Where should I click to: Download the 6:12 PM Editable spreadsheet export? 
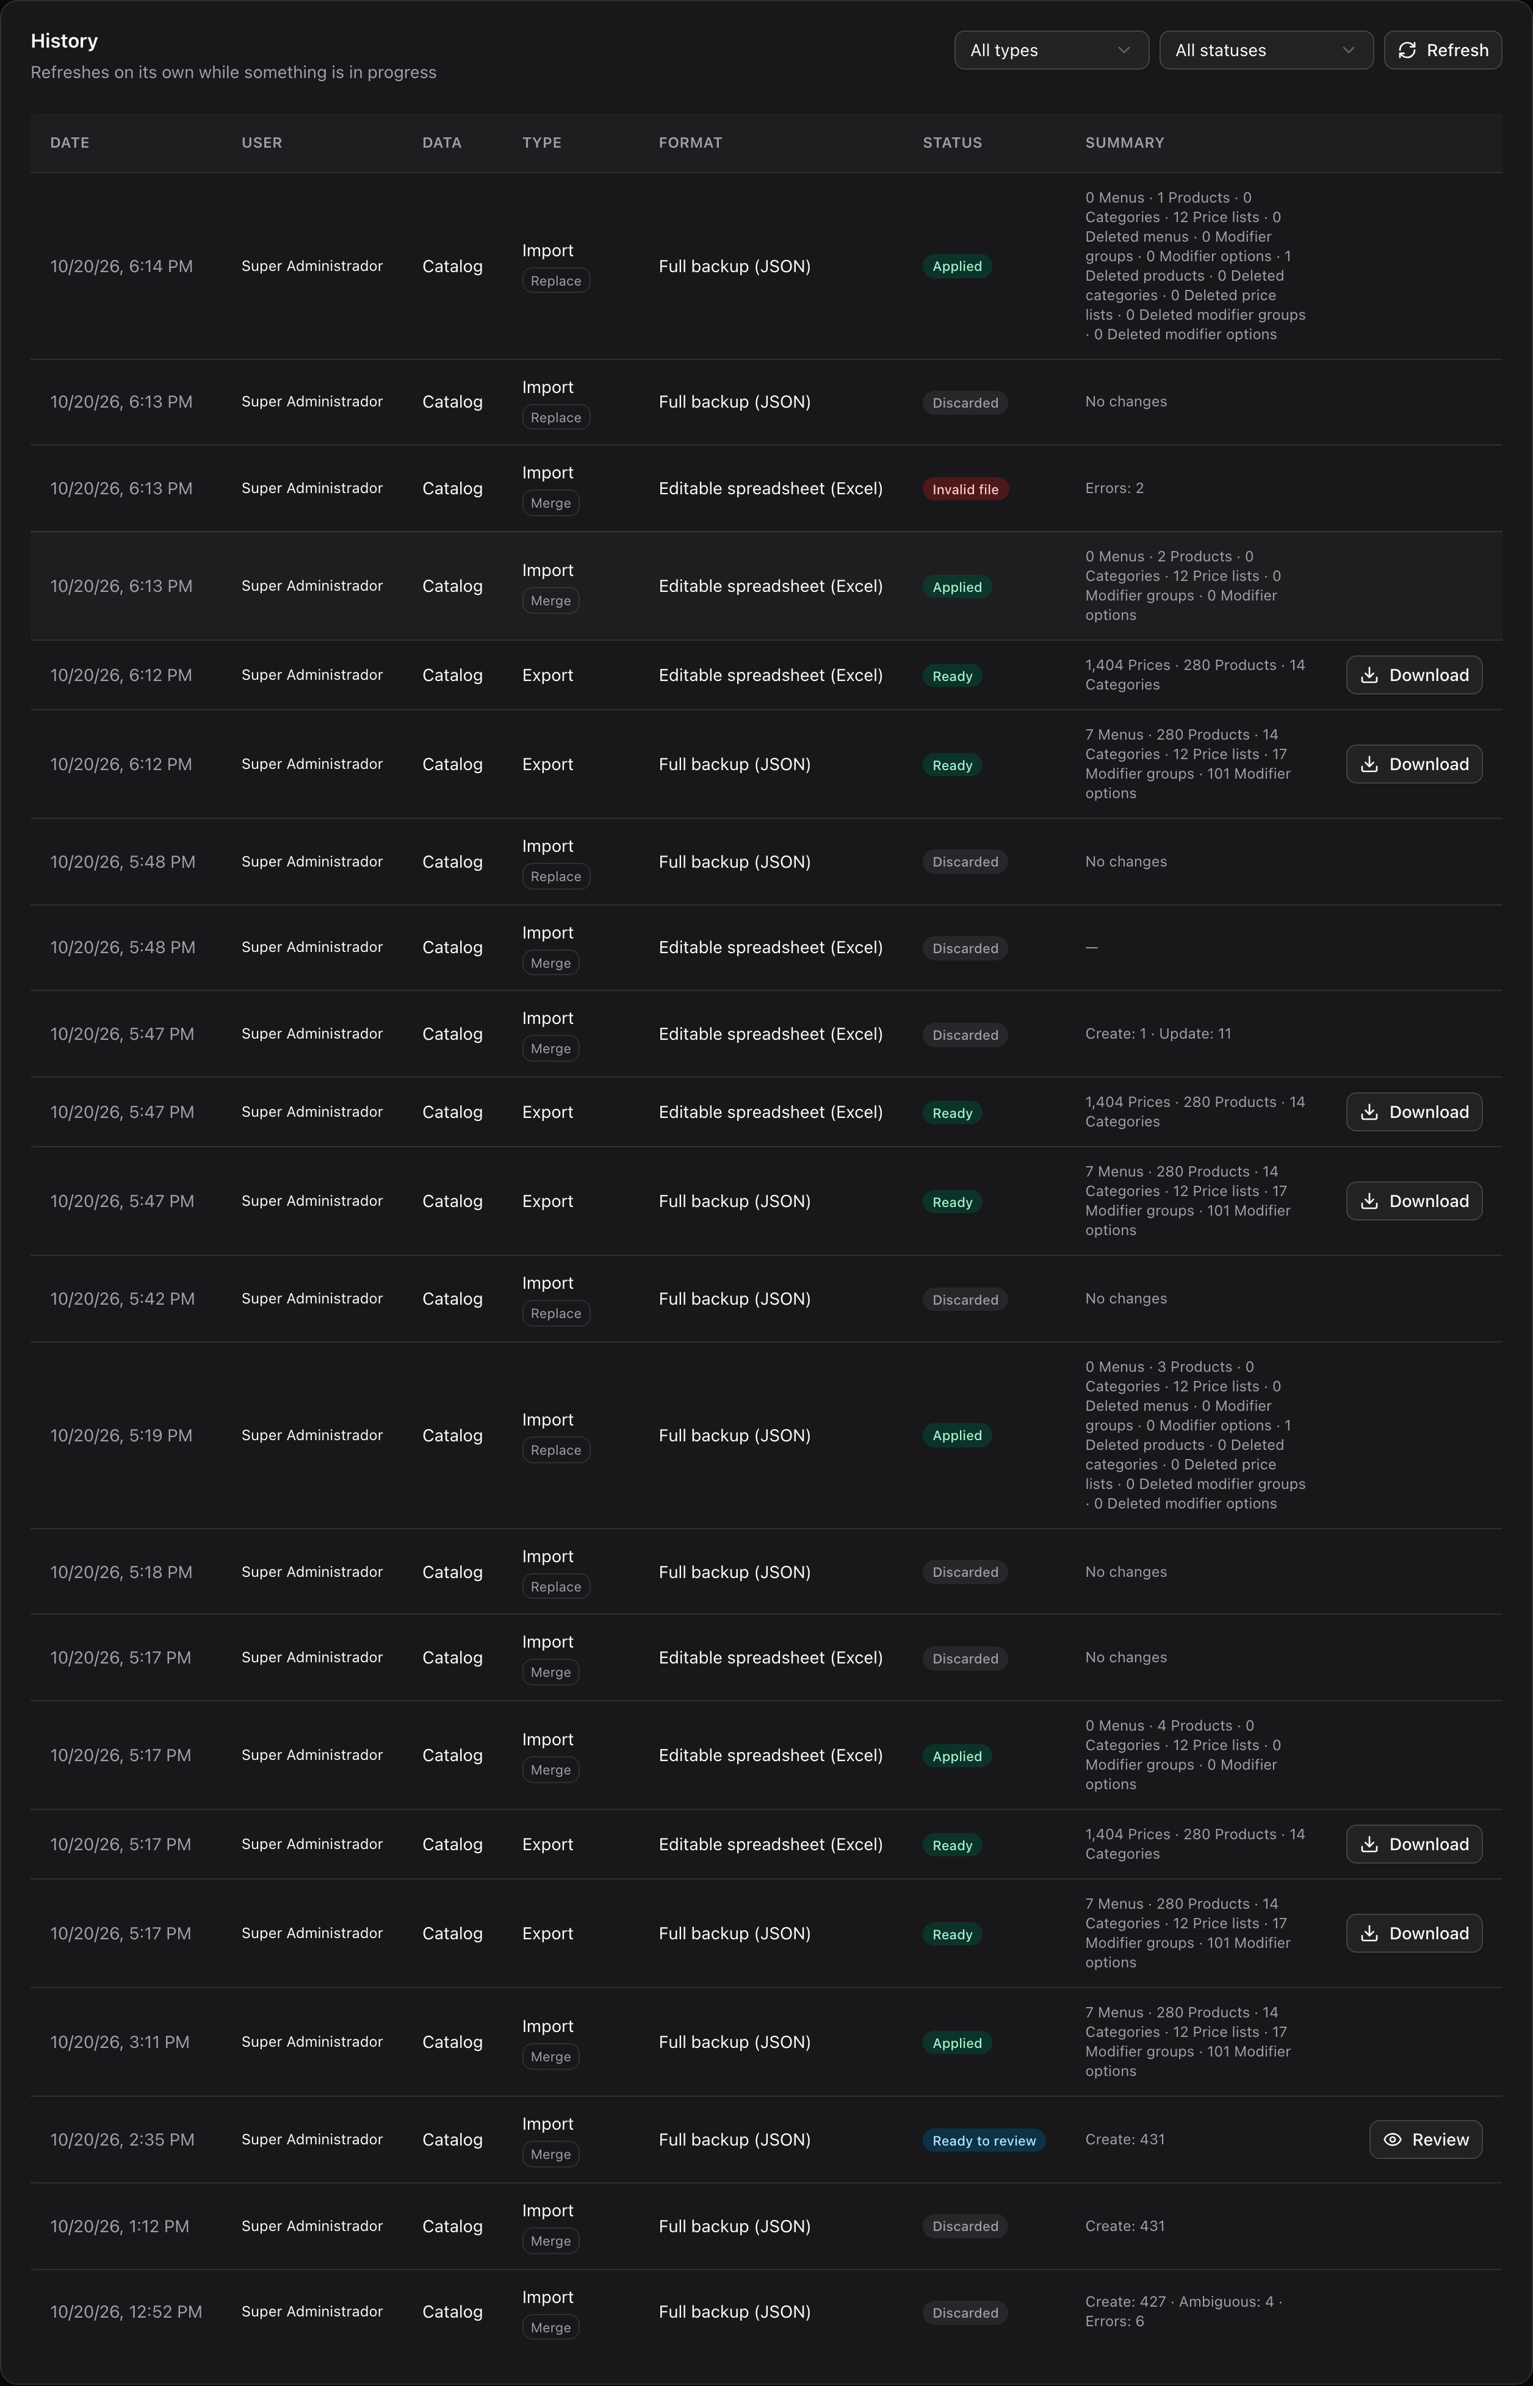coord(1413,675)
